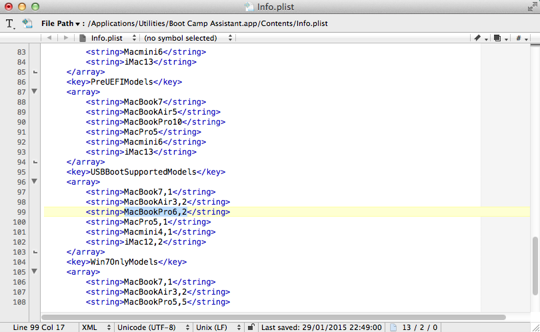Viewport: 540px width, 332px height.
Task: Open the Unix (LF) line-break popup
Action: coord(218,327)
